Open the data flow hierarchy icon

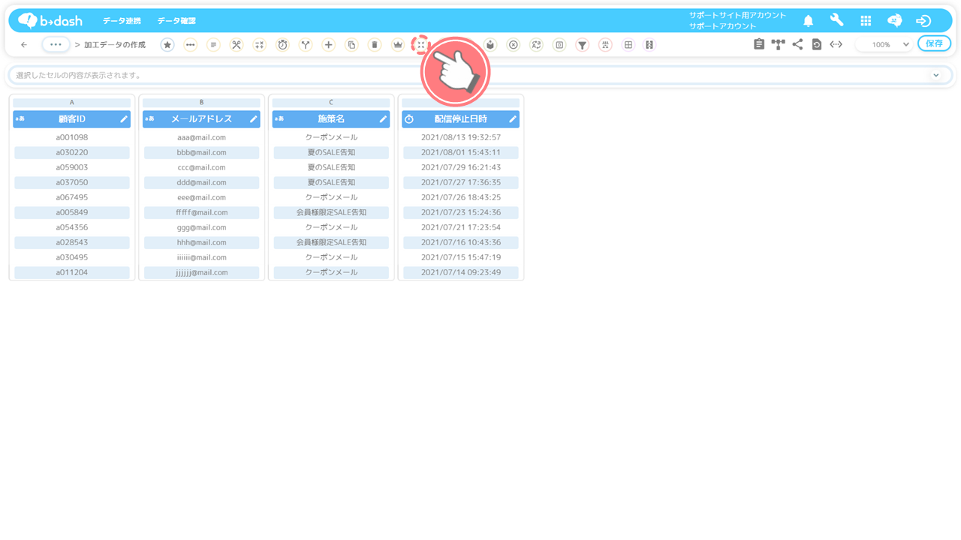pos(778,44)
